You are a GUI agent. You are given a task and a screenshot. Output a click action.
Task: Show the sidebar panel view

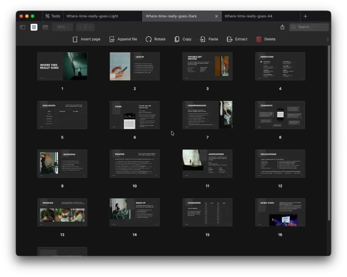pos(23,27)
